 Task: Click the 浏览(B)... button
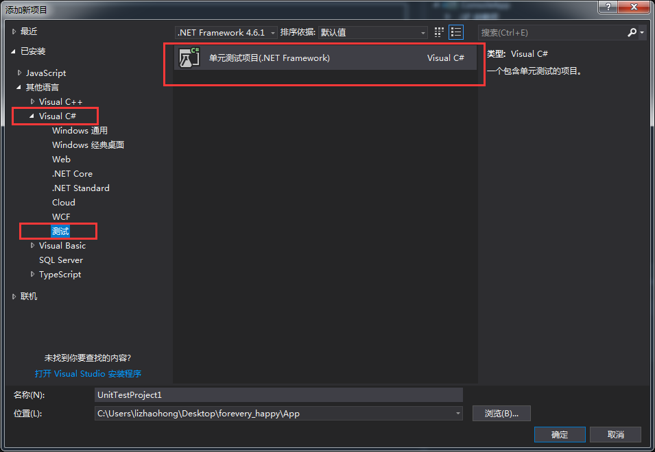point(501,414)
